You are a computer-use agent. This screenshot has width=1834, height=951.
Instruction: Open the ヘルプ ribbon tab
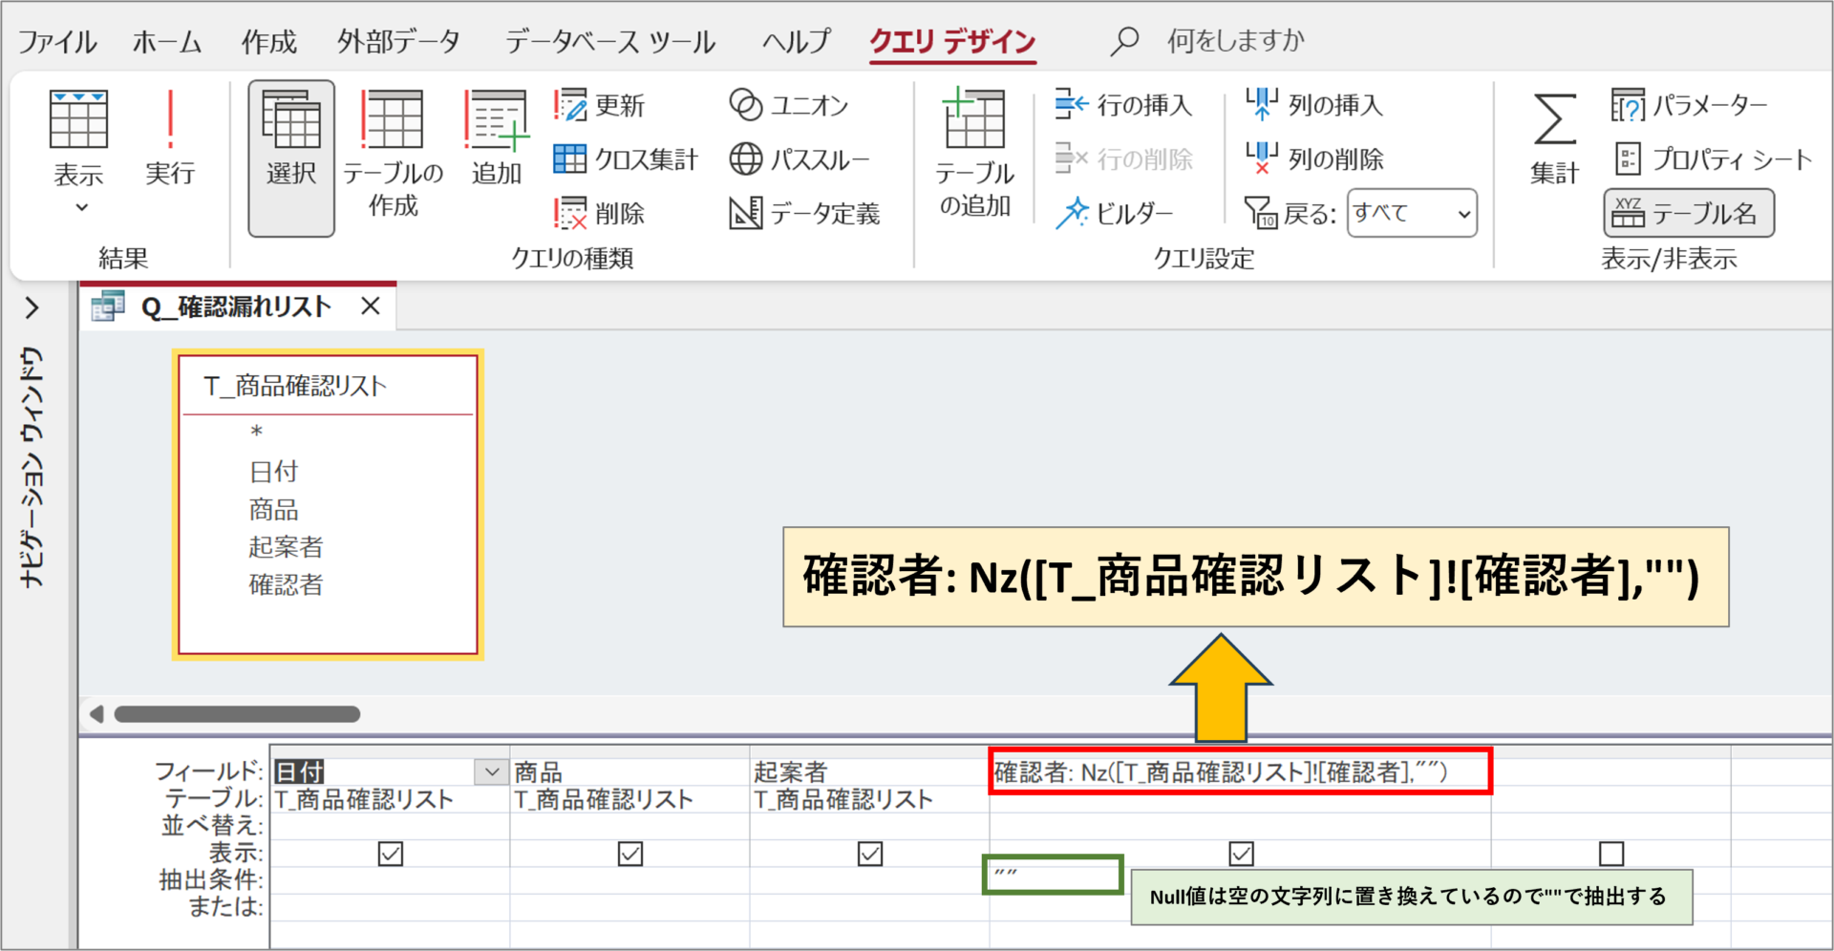pyautogui.click(x=797, y=41)
